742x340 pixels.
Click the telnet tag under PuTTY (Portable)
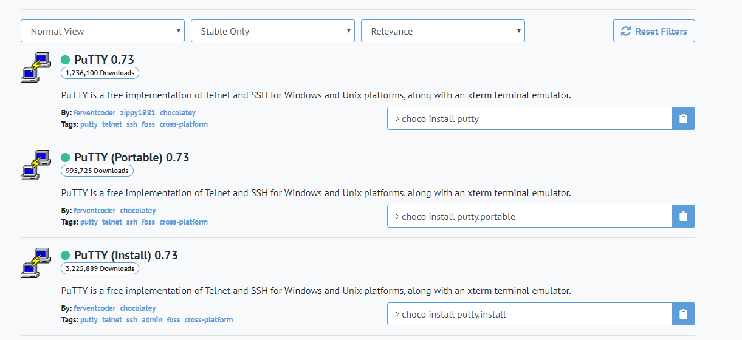click(x=112, y=222)
